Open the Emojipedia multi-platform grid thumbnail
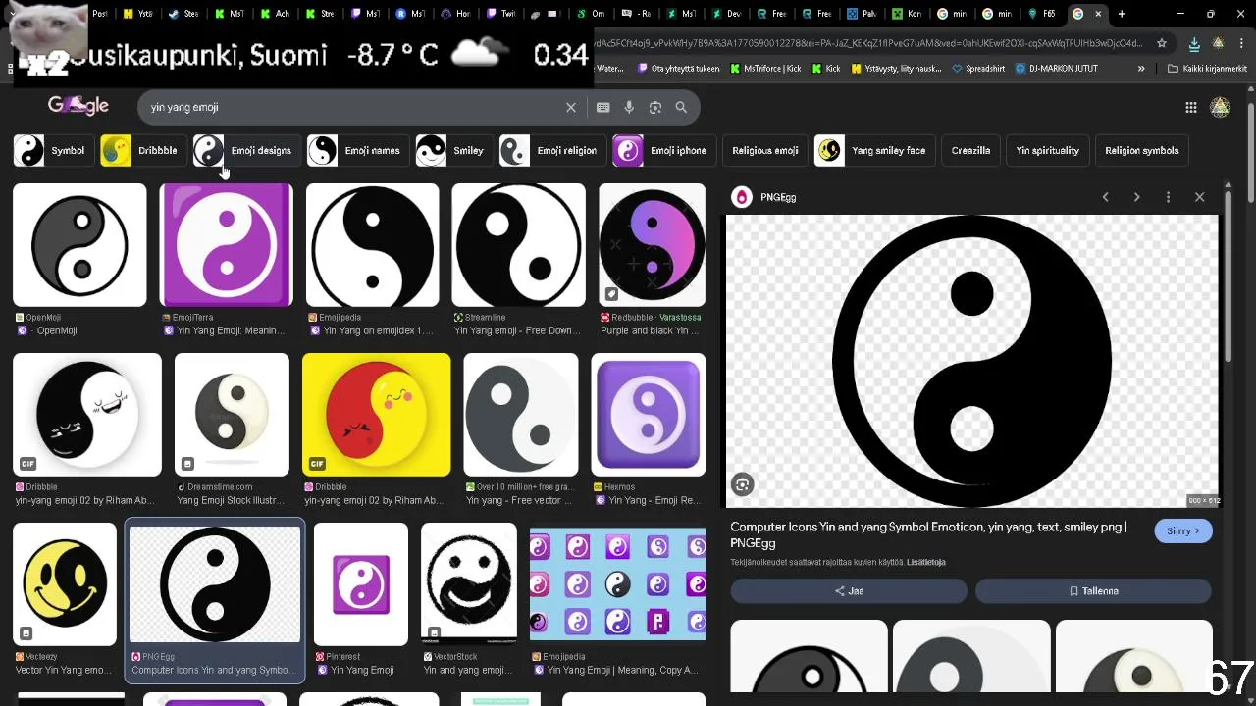Viewport: 1256px width, 706px height. point(617,584)
